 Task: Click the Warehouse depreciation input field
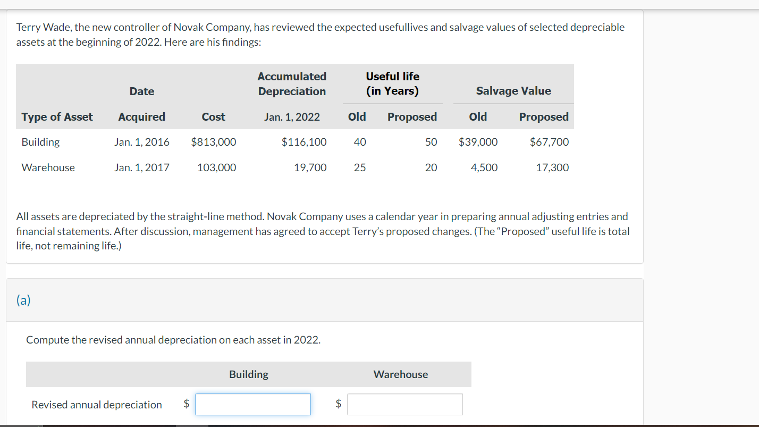coord(404,404)
